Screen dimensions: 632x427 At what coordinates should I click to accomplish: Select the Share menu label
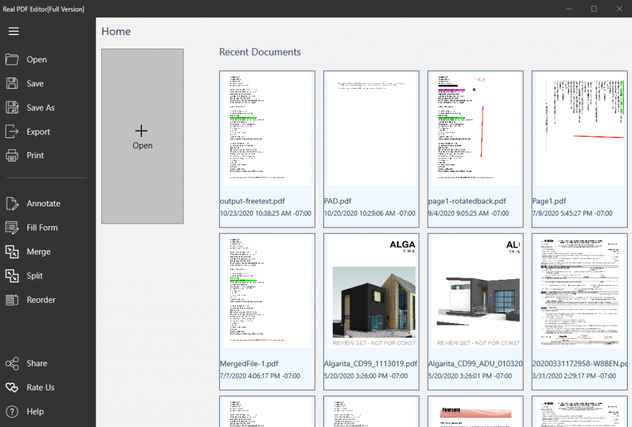point(36,364)
